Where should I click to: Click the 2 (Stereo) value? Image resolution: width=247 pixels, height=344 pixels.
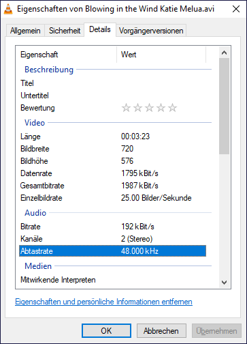click(137, 239)
